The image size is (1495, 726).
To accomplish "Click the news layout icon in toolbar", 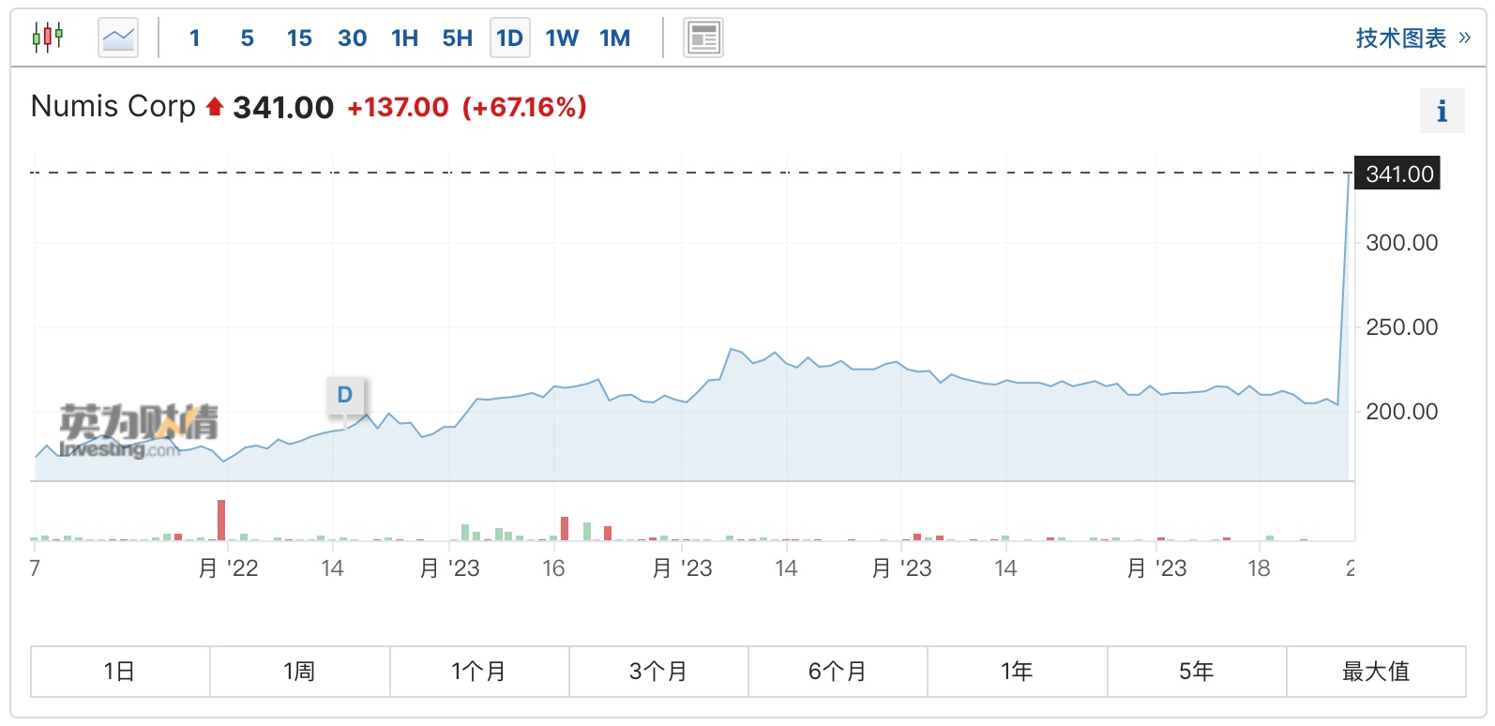I will [702, 38].
